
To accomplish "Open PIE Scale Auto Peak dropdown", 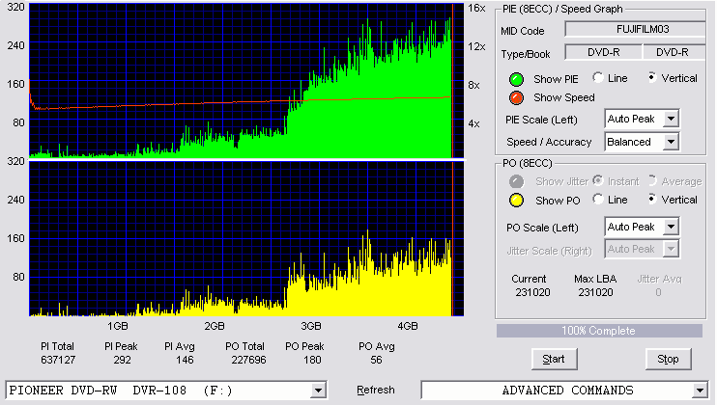I will pyautogui.click(x=642, y=119).
